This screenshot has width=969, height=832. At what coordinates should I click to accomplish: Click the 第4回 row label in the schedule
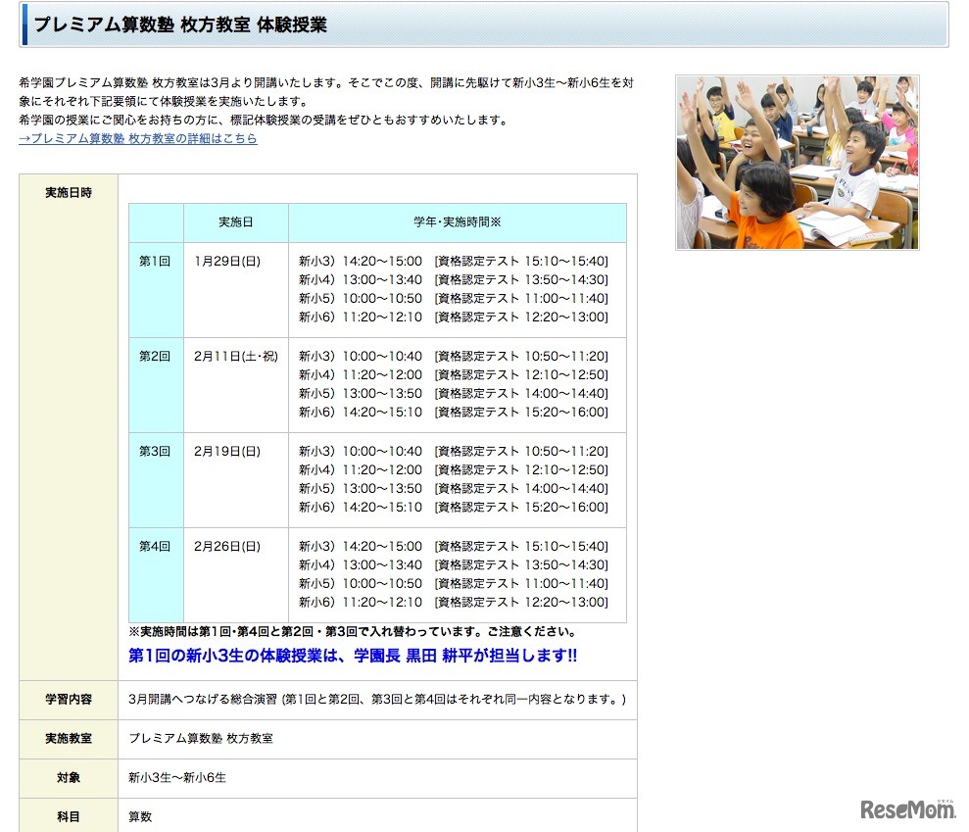[x=155, y=546]
